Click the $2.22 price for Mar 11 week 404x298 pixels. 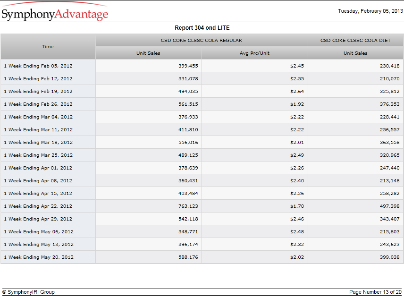pos(297,130)
